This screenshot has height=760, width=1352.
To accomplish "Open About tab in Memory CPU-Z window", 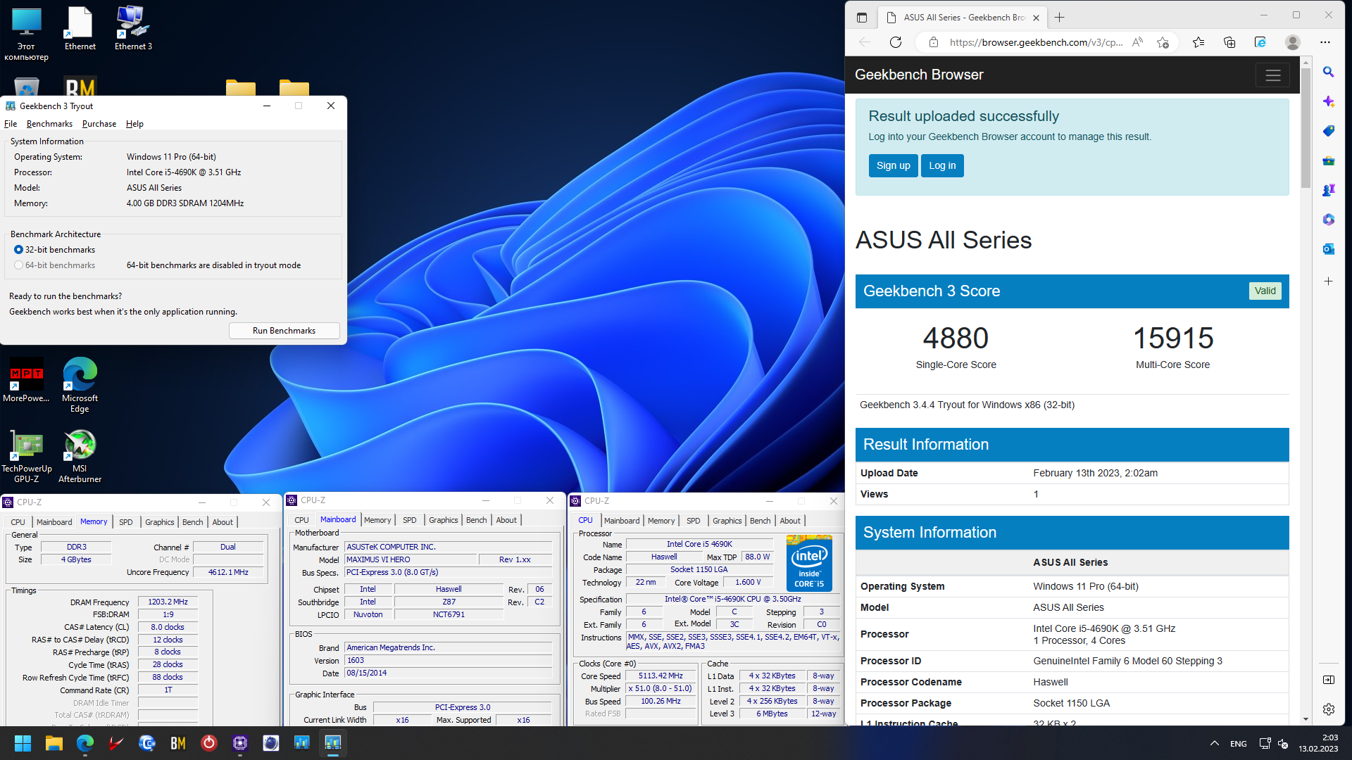I will pos(223,522).
